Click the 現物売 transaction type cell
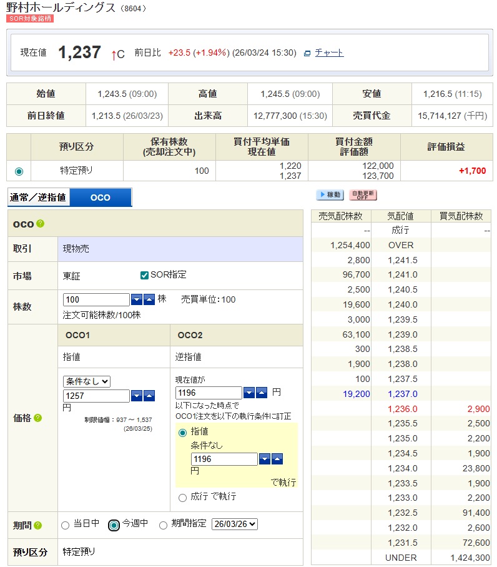 (x=180, y=249)
